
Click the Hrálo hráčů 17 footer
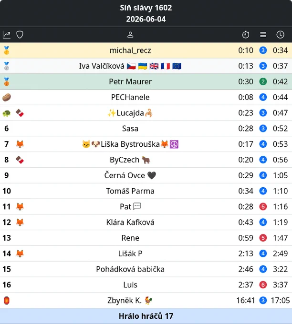click(146, 316)
